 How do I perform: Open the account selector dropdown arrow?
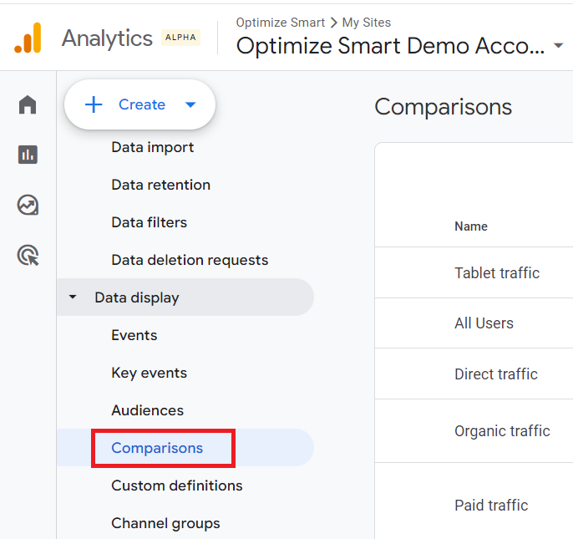[558, 46]
